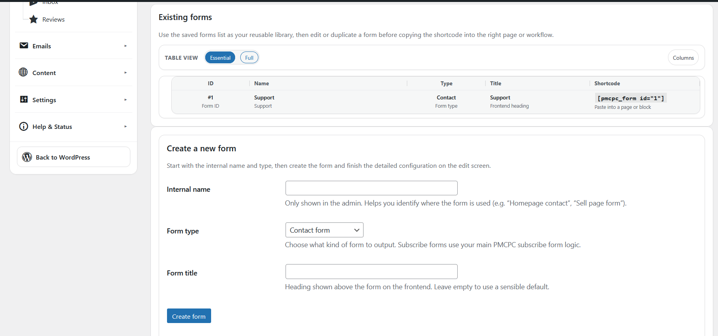Open the Emails sidebar menu
This screenshot has height=336, width=718.
tap(74, 46)
